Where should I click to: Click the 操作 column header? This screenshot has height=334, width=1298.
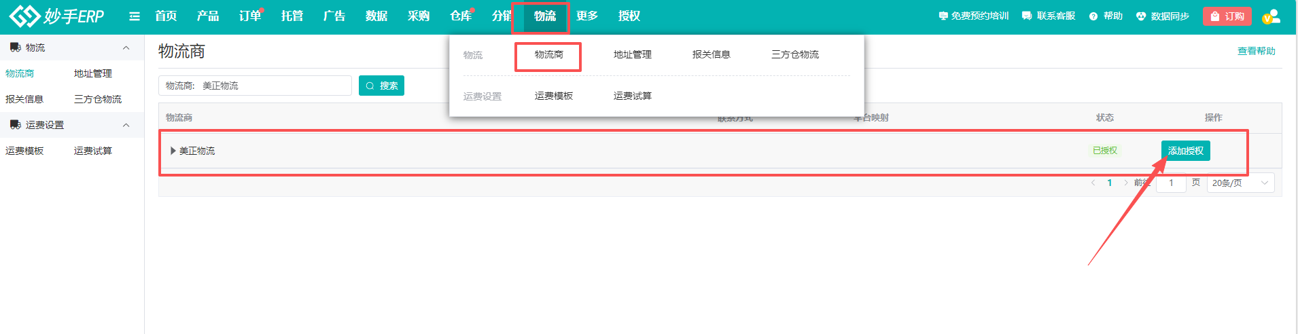[1214, 117]
